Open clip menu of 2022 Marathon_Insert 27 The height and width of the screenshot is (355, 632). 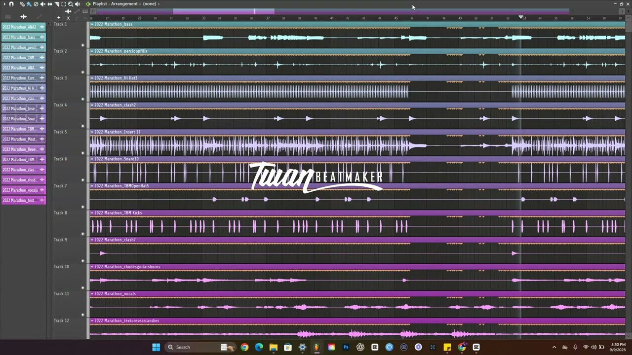point(92,132)
